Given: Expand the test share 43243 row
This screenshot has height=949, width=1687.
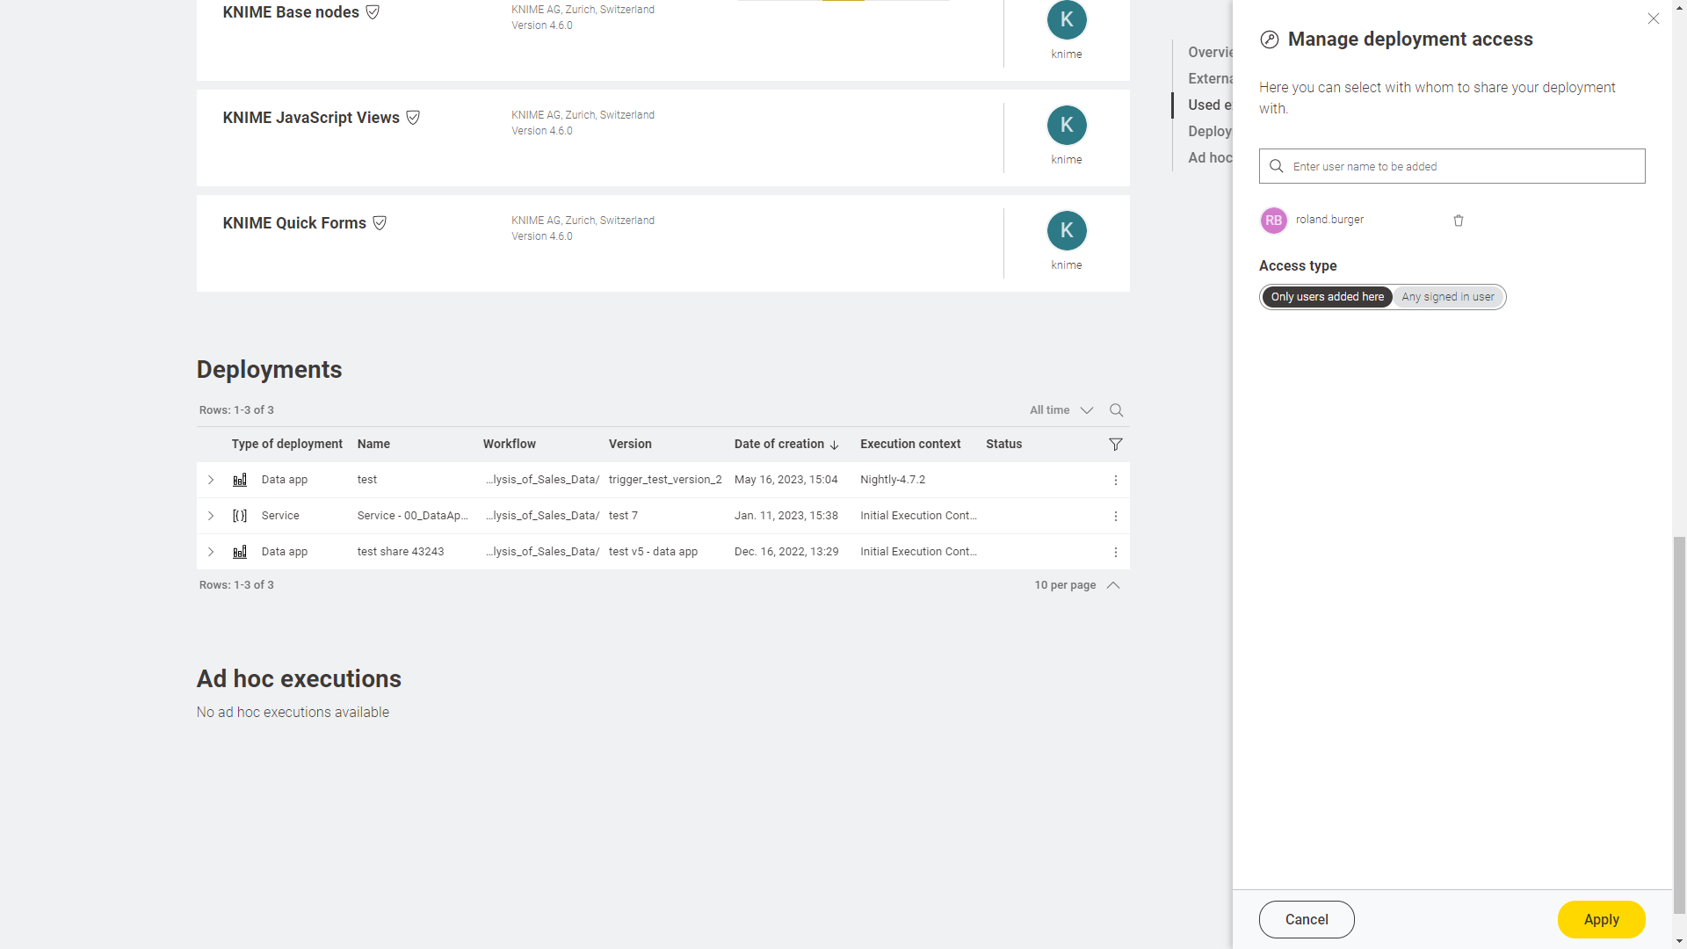Looking at the screenshot, I should (211, 552).
